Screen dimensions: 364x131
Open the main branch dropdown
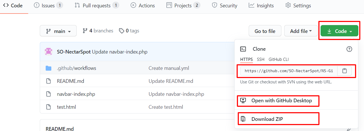[58, 31]
